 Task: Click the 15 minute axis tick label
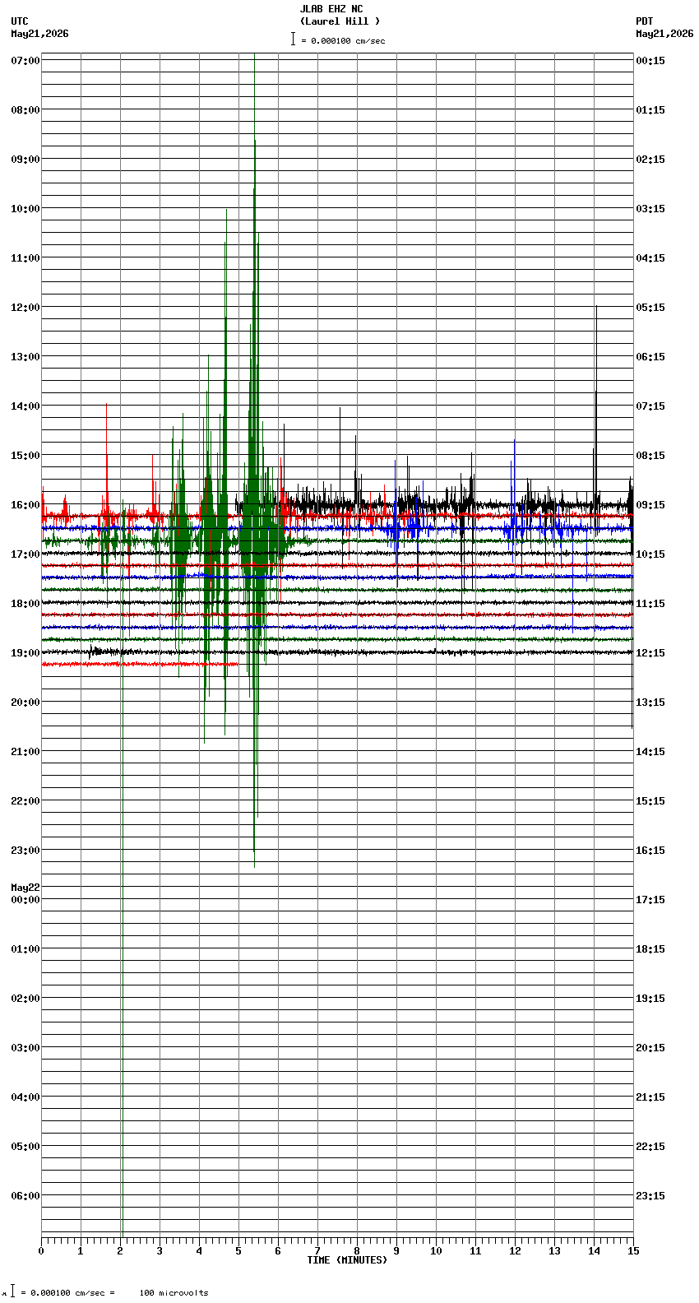[x=633, y=1251]
